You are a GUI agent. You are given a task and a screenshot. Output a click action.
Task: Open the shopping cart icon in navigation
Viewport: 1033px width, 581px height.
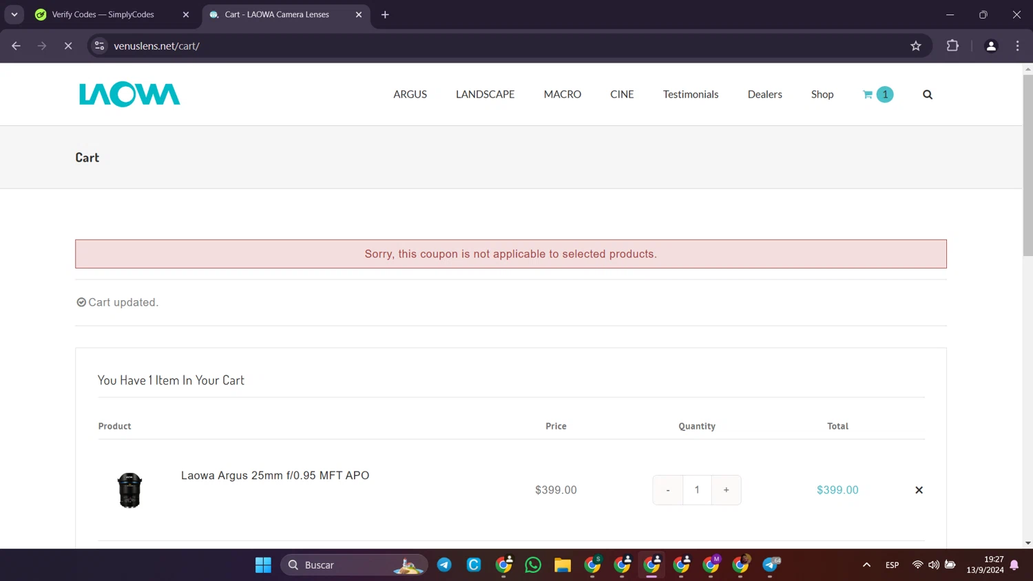(877, 94)
